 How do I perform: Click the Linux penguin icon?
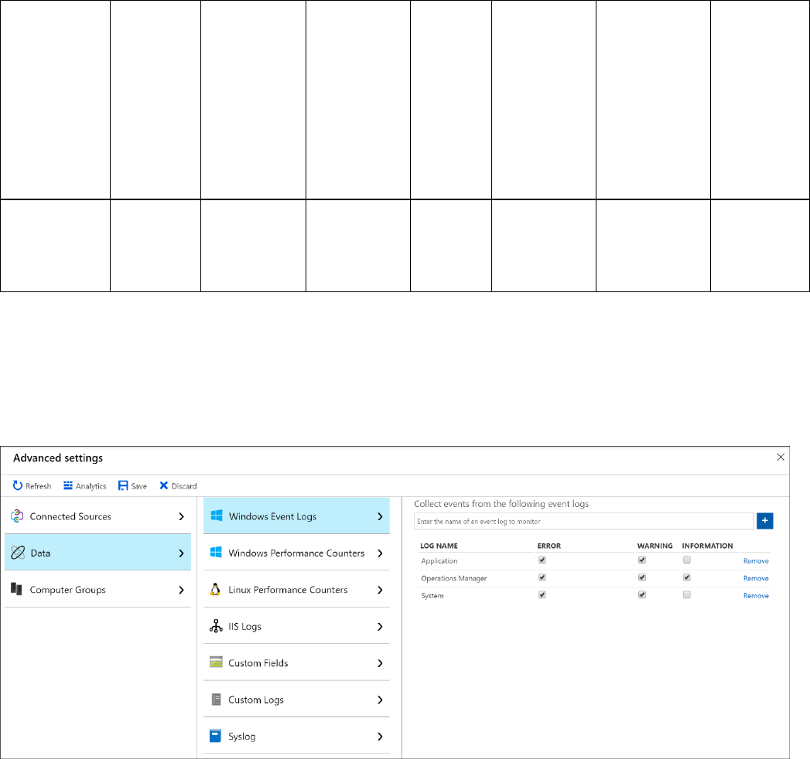tap(215, 589)
